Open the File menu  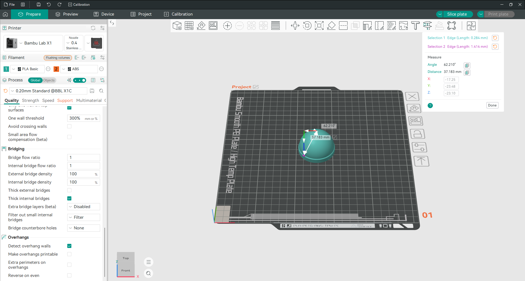coord(10,5)
